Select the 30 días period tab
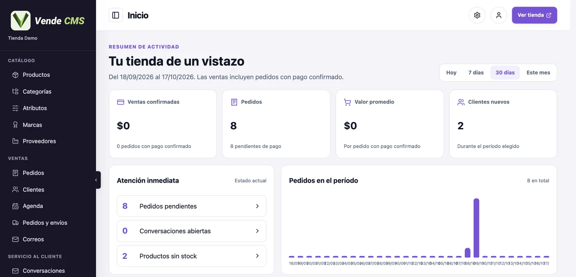Image resolution: width=576 pixels, height=277 pixels. [x=505, y=72]
